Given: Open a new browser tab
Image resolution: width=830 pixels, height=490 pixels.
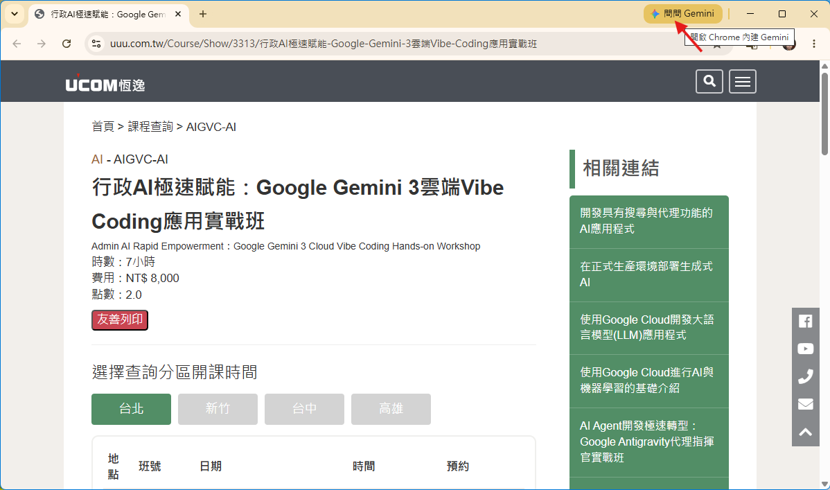Looking at the screenshot, I should [203, 15].
